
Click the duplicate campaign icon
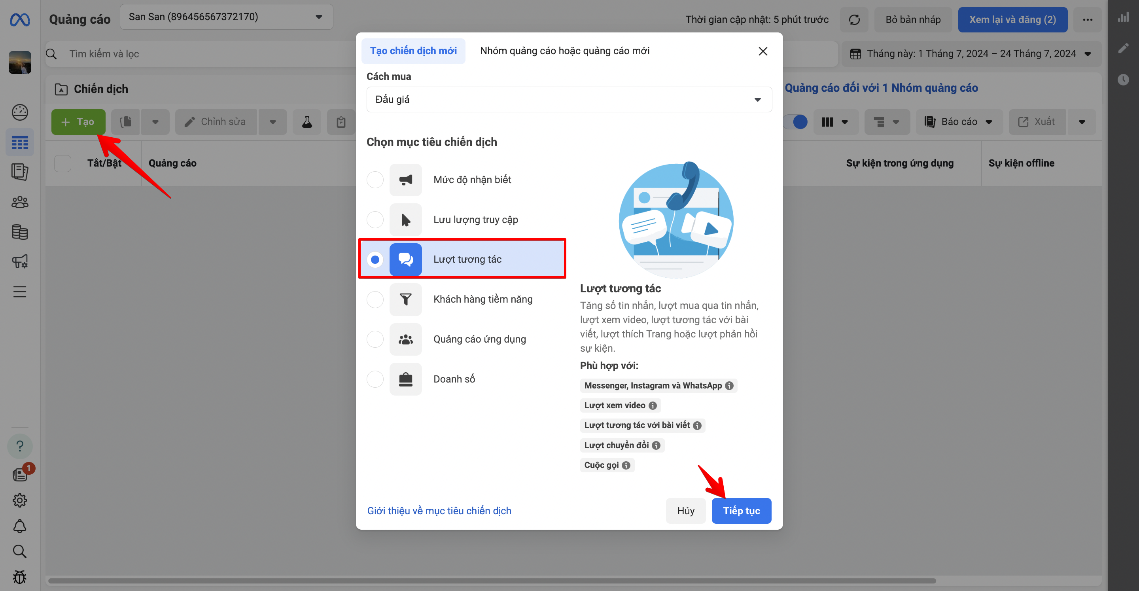pyautogui.click(x=126, y=122)
